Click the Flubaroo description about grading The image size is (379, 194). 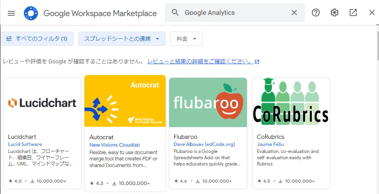click(x=207, y=158)
